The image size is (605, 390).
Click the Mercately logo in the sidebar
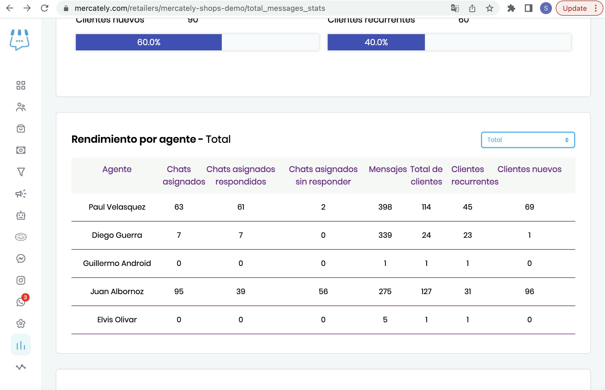[19, 40]
